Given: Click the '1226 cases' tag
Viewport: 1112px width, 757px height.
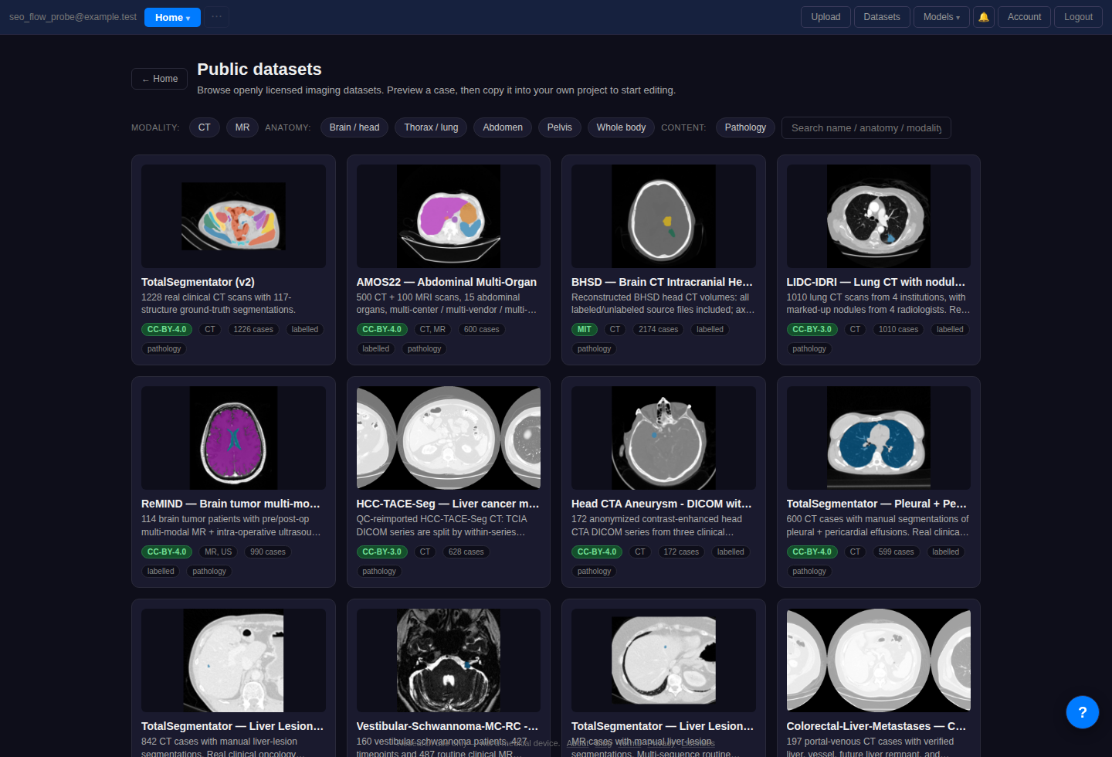Looking at the screenshot, I should click(x=253, y=329).
